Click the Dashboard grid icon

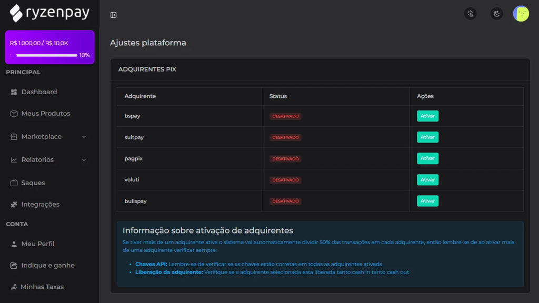pos(14,92)
